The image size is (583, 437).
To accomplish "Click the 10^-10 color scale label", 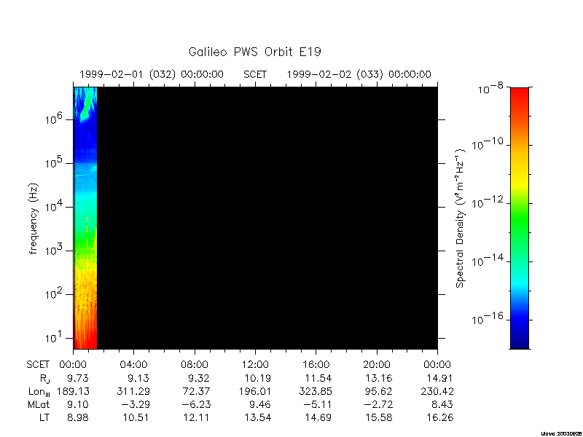I will [x=487, y=143].
